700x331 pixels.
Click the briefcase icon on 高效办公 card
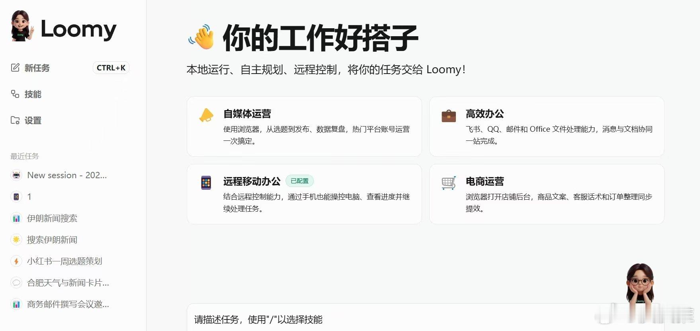pos(449,116)
